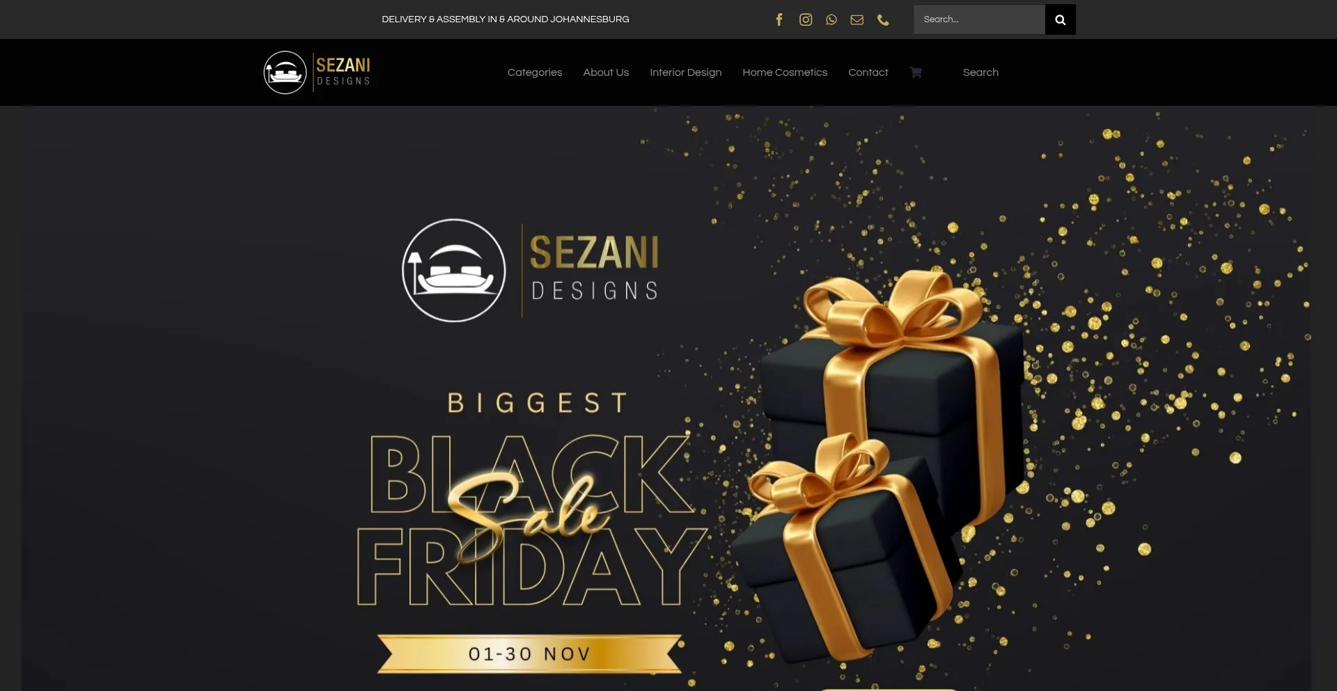Click the phone call icon
The width and height of the screenshot is (1337, 691).
pyautogui.click(x=883, y=19)
